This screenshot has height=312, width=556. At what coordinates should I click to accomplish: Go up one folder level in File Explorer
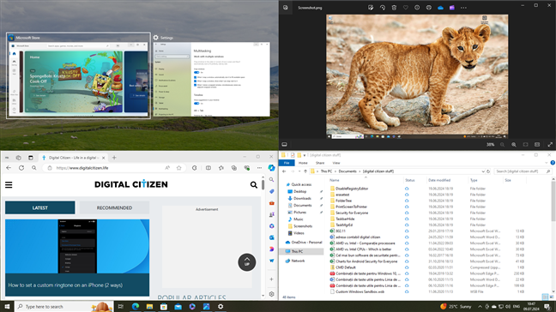[305, 171]
